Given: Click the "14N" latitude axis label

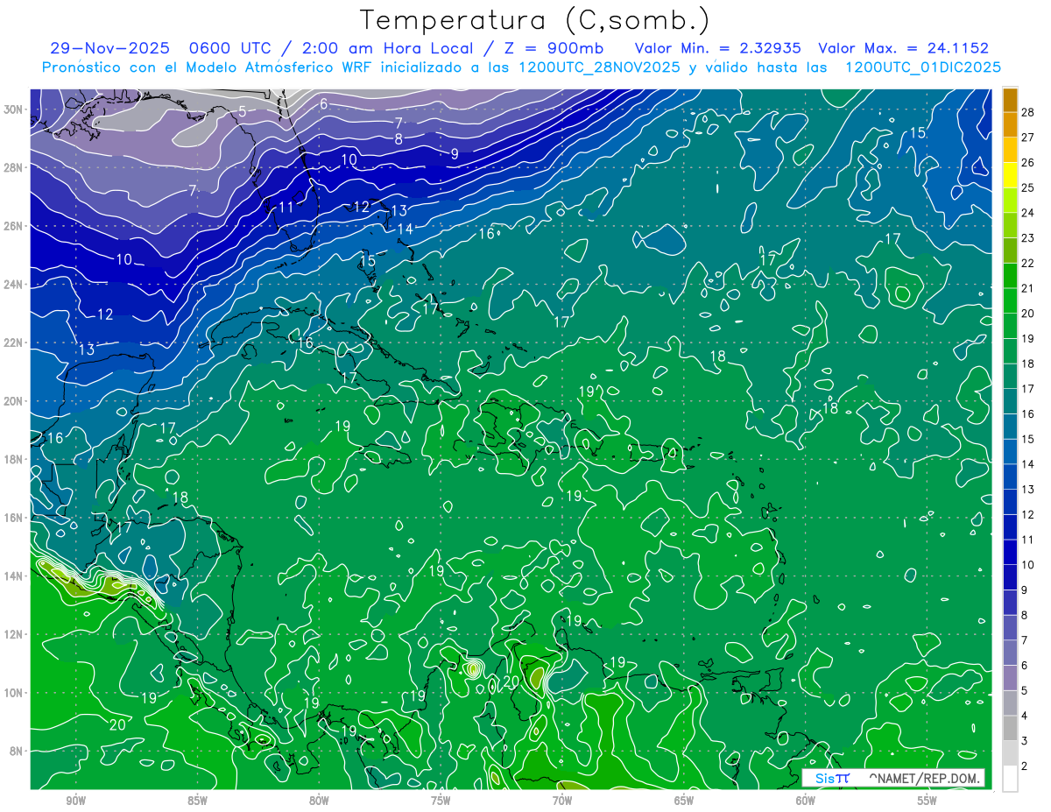Looking at the screenshot, I should (15, 576).
